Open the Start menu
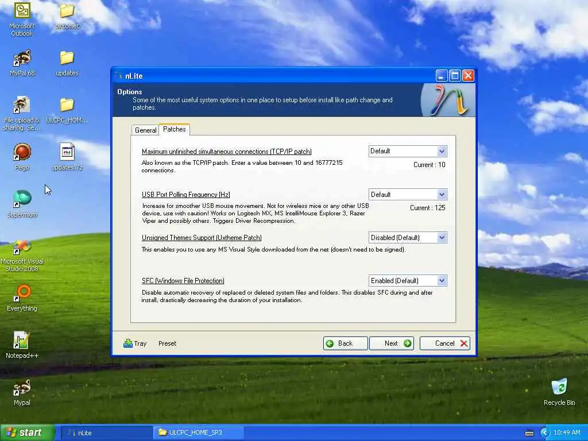Screen dimensions: 588x441 coord(26,433)
